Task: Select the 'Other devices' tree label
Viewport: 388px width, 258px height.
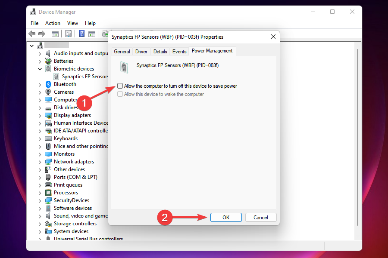Action: click(x=69, y=169)
